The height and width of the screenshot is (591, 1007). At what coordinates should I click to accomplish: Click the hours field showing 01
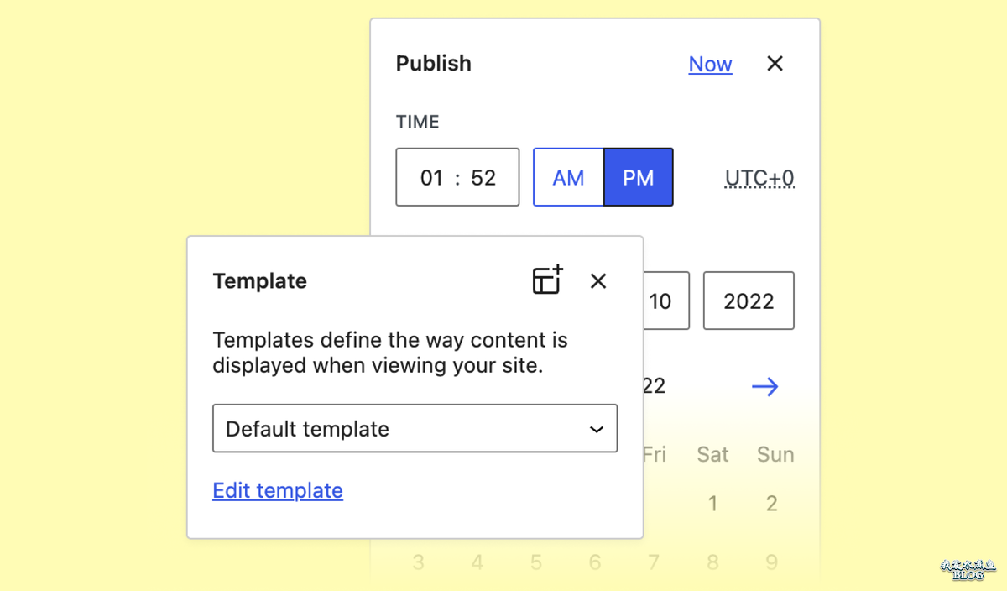[x=432, y=177]
